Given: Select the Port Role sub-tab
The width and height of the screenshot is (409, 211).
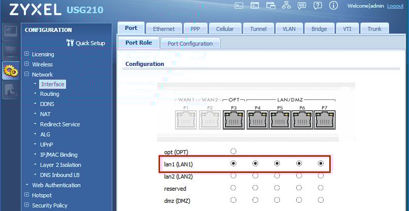Looking at the screenshot, I should tap(139, 43).
